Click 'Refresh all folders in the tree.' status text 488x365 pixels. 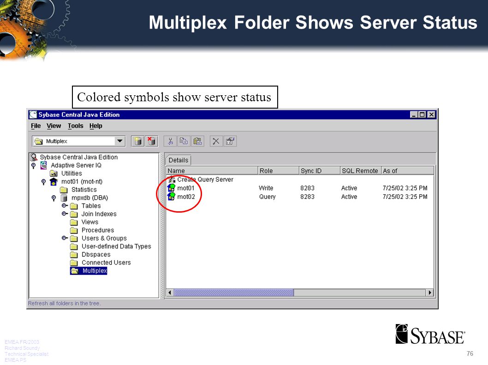click(65, 303)
